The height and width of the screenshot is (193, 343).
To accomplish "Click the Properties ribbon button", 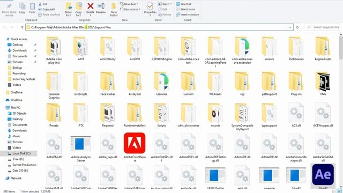I will click(150, 9).
